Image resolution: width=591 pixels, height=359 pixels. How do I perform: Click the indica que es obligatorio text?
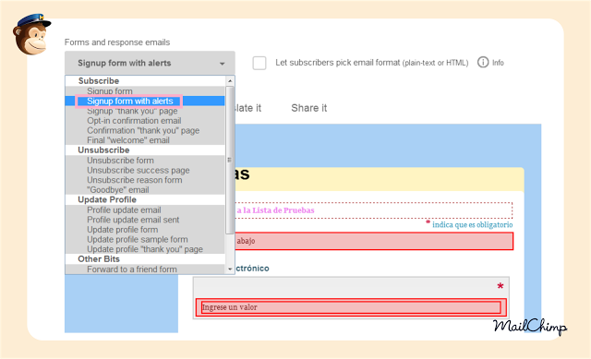click(472, 225)
